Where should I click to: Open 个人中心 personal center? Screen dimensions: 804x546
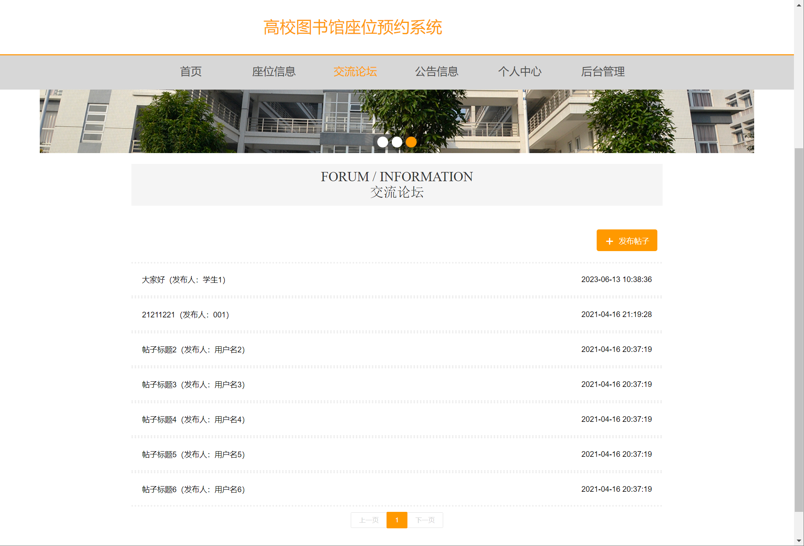point(520,72)
